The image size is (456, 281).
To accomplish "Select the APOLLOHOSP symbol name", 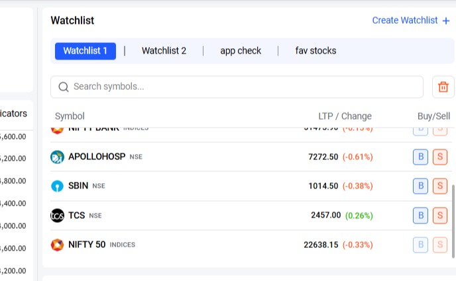I will tap(97, 157).
